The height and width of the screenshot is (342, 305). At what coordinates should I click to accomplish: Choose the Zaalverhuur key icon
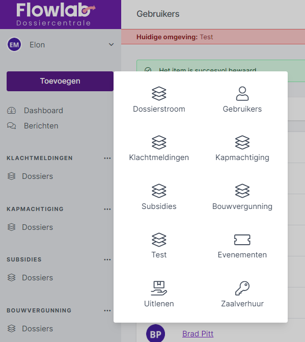(x=242, y=288)
